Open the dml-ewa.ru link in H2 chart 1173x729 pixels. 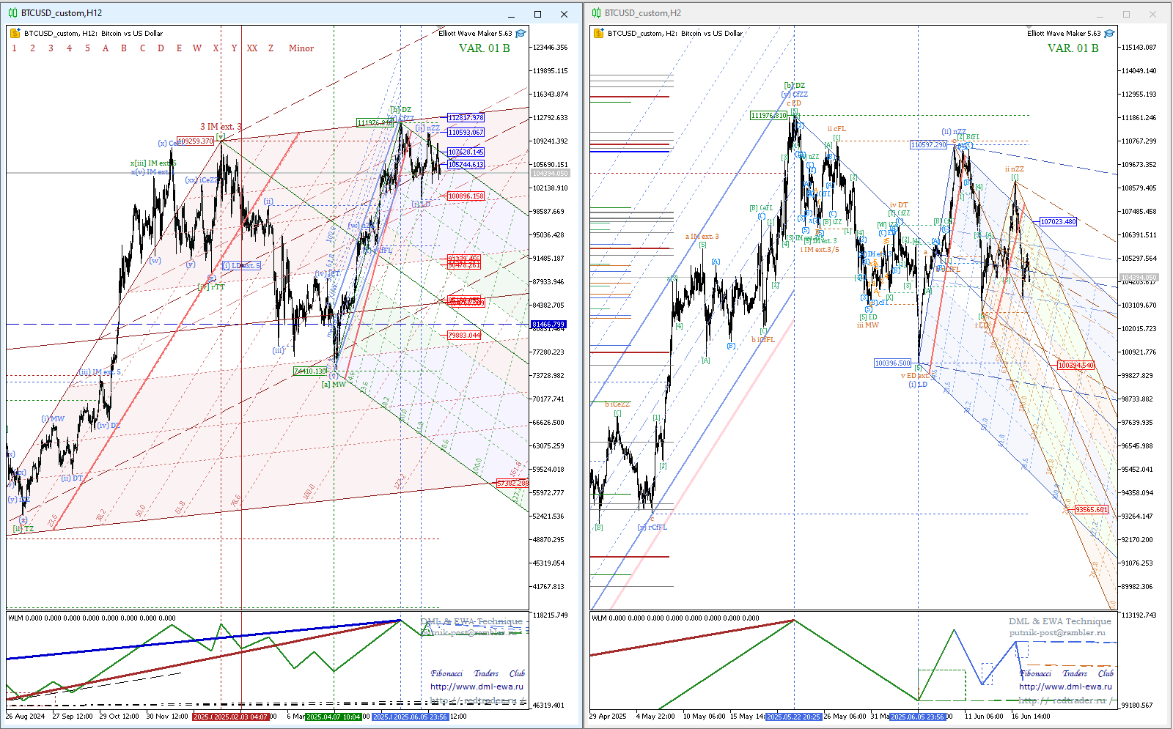(1065, 687)
